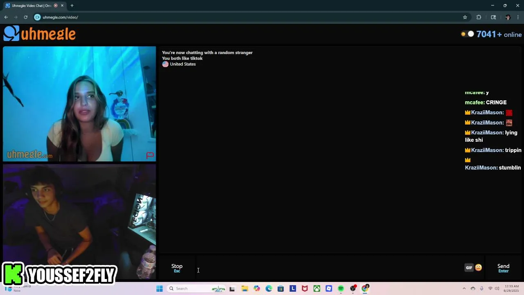Click the OneDrive cloud tray icon
This screenshot has width=524, height=295.
tap(473, 288)
